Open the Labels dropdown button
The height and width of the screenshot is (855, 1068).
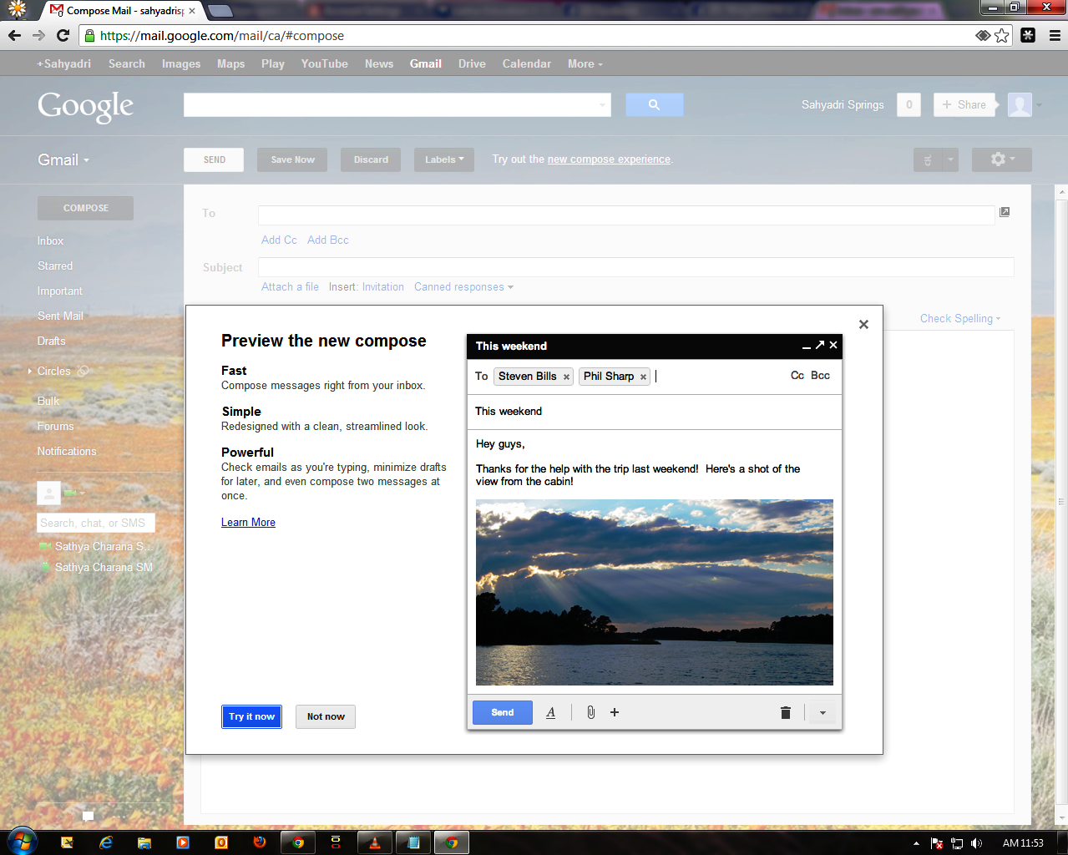444,159
